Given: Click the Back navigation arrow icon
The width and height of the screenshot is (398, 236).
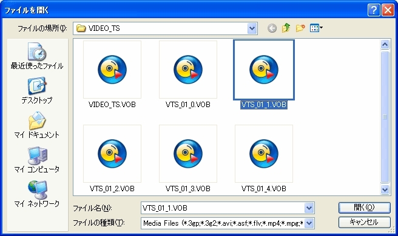Looking at the screenshot, I should click(x=272, y=28).
